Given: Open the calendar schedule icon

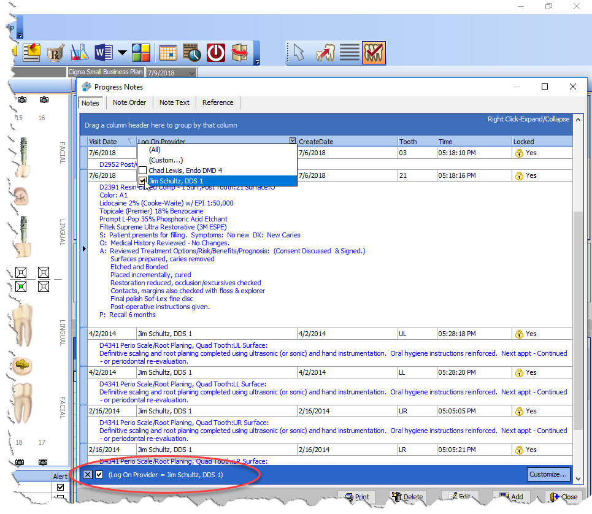Looking at the screenshot, I should tap(167, 53).
